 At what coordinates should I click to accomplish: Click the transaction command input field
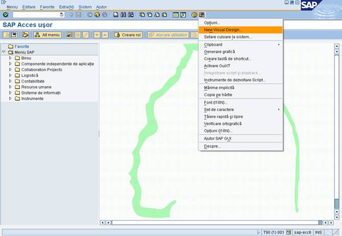point(38,15)
